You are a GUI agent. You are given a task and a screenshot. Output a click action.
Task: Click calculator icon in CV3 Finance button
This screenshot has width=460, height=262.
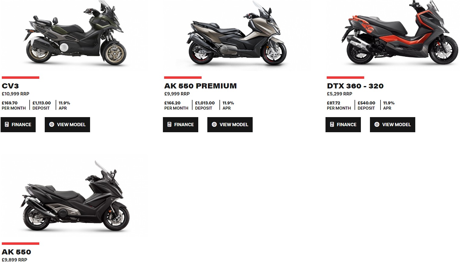[7, 124]
